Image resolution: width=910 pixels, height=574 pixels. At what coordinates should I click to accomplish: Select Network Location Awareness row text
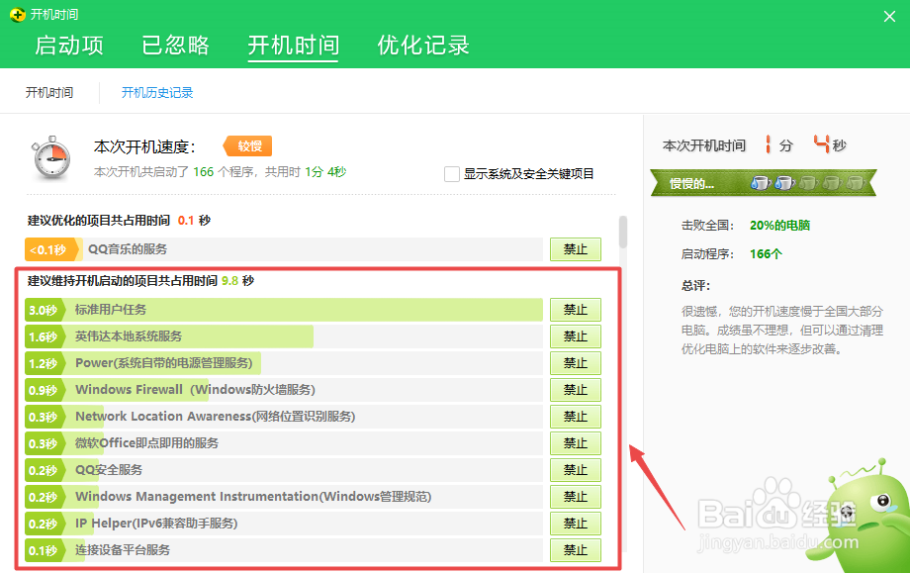(x=215, y=416)
